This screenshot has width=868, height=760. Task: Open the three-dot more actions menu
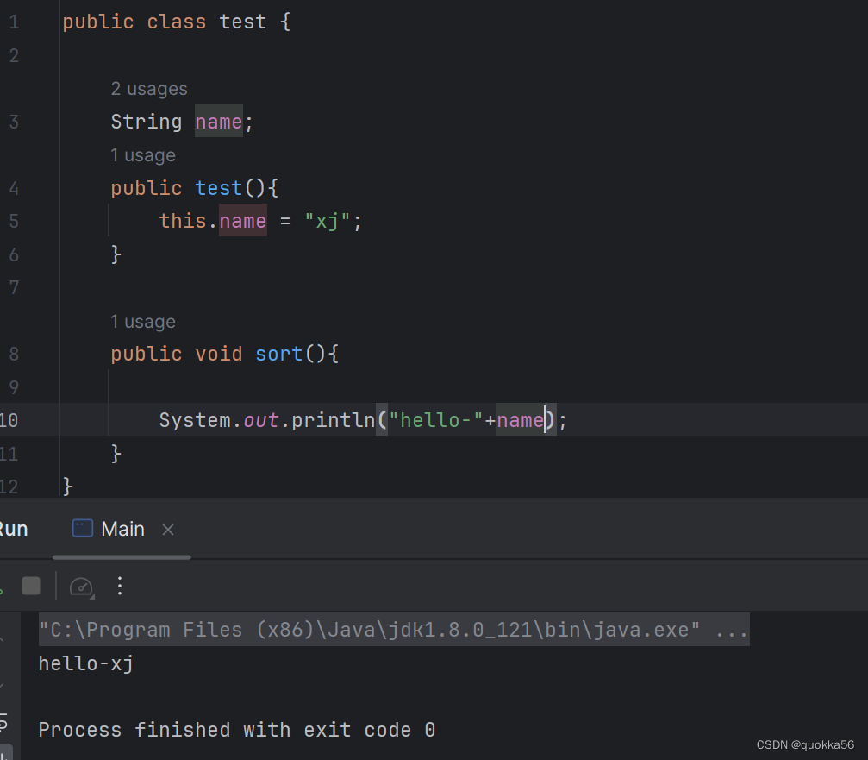pyautogui.click(x=120, y=586)
